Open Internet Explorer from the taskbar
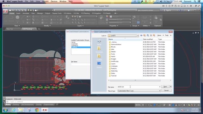Viewport: 203px width, 114px height. pyautogui.click(x=13, y=110)
